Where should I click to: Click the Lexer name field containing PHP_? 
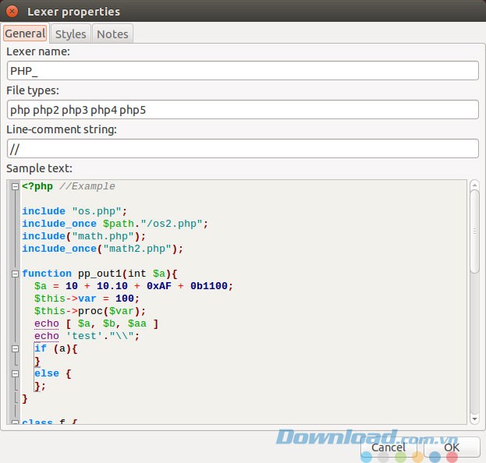[242, 70]
